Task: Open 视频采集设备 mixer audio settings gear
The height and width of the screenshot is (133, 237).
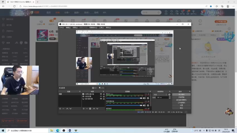Action: click(x=148, y=106)
